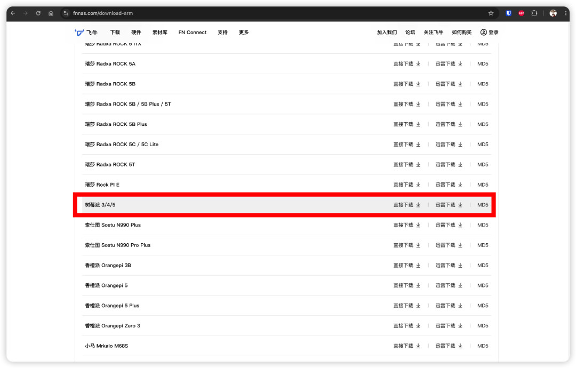
Task: Click 直接下载 for Radxa ROCK 5B row
Action: (406, 84)
